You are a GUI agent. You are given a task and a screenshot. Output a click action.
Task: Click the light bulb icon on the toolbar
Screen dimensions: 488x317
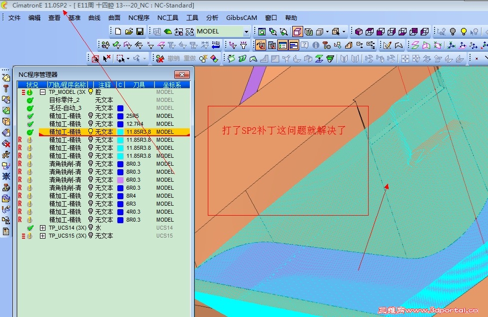[x=464, y=30]
